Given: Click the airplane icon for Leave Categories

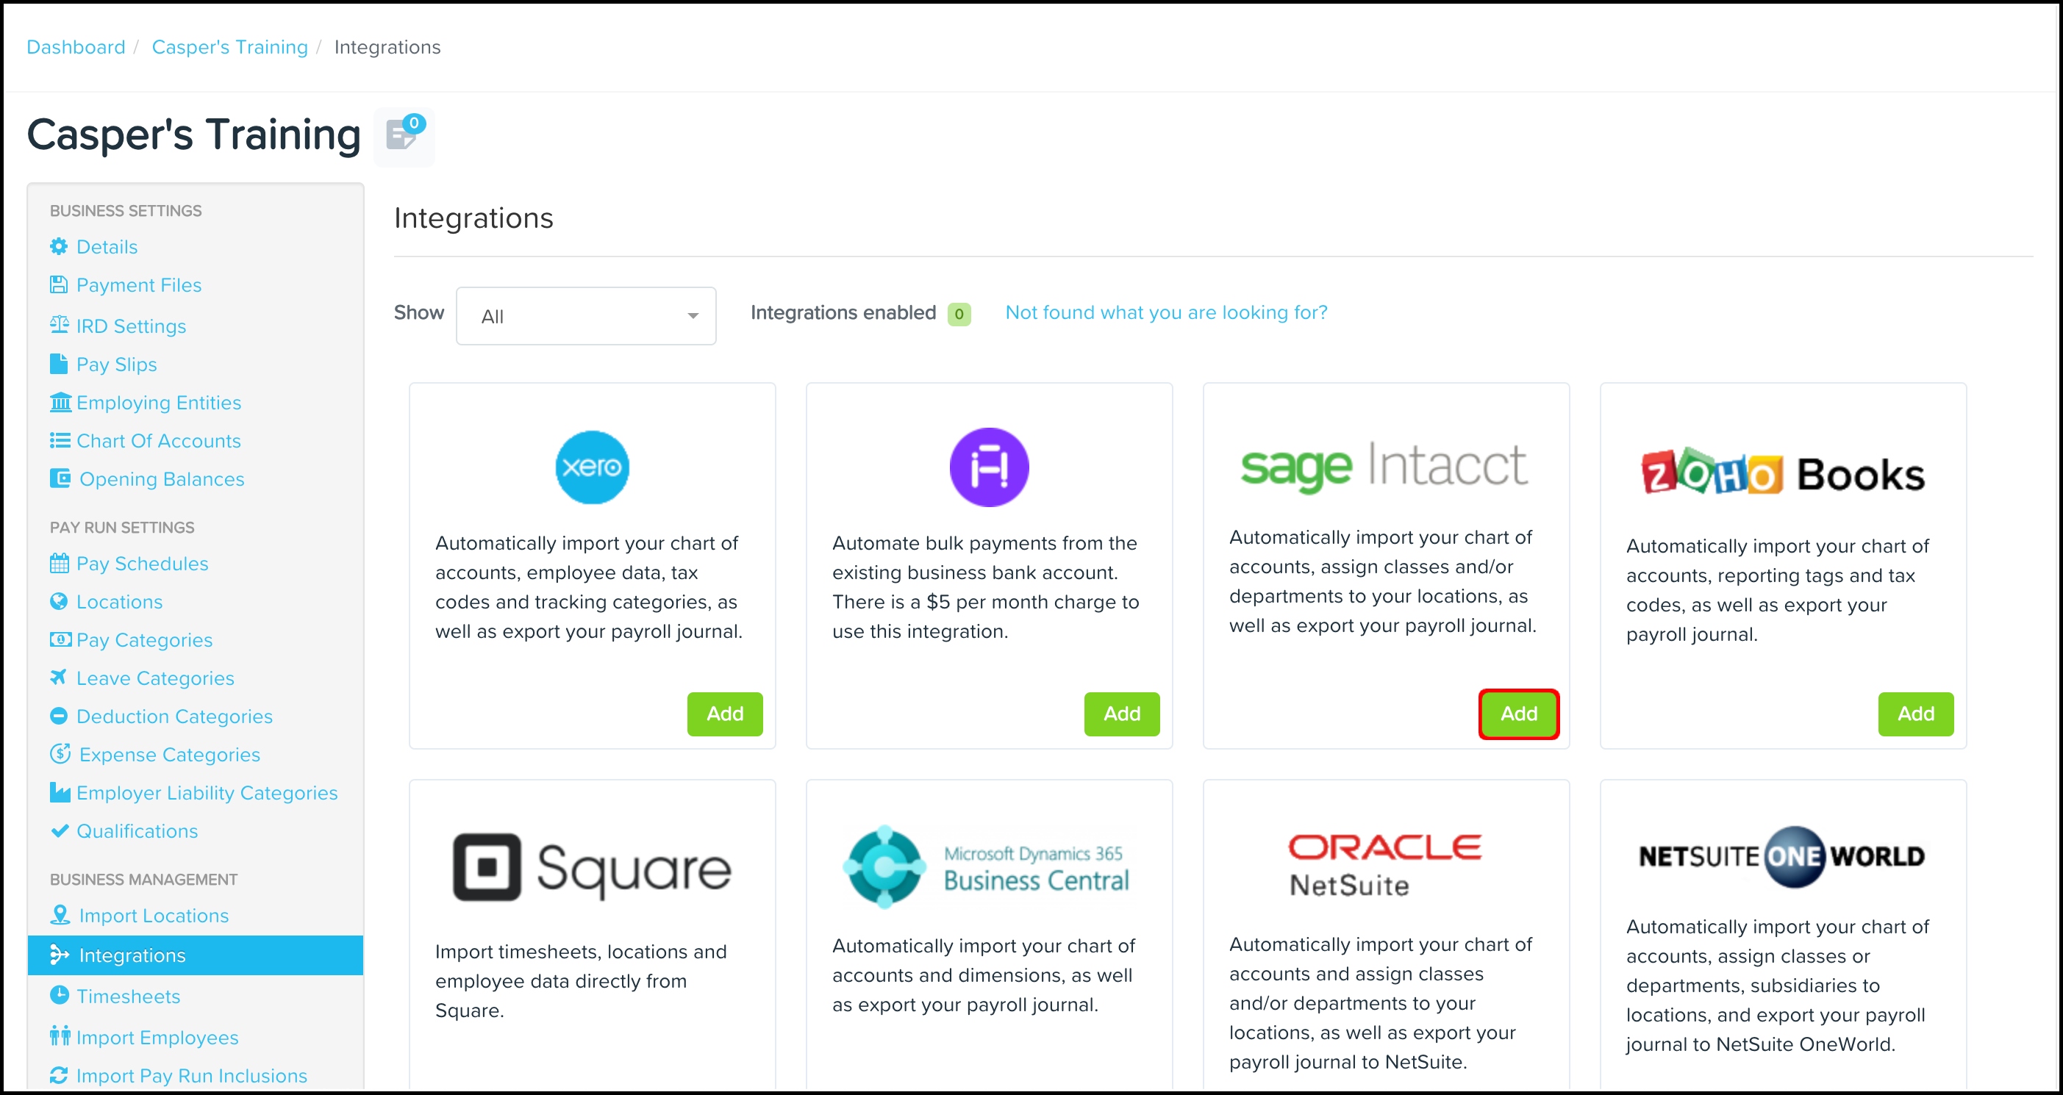Looking at the screenshot, I should coord(59,677).
